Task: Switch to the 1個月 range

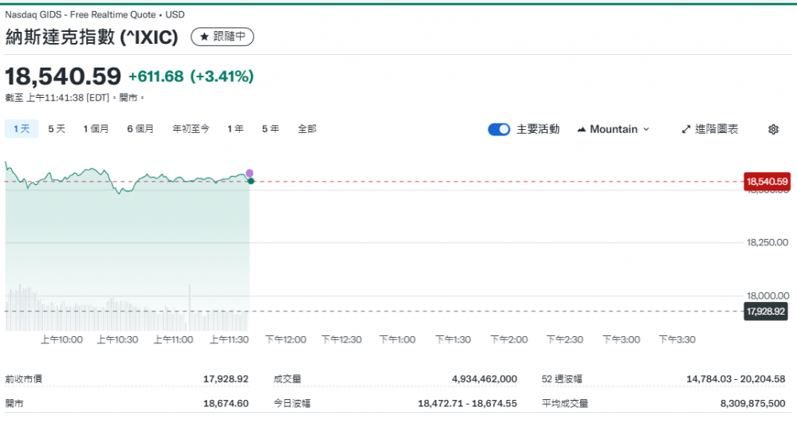Action: coord(96,129)
